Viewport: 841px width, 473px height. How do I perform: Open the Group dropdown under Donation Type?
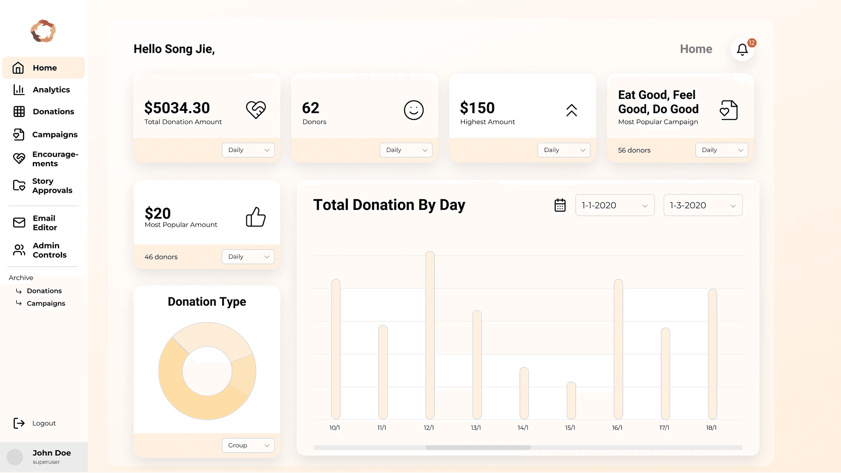click(248, 446)
